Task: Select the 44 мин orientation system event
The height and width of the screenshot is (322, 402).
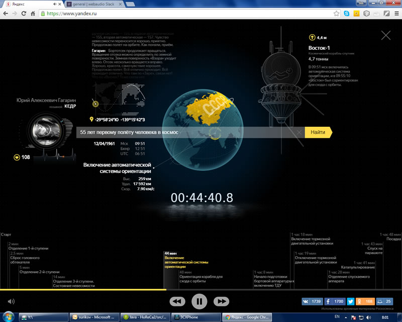Action: (186, 260)
